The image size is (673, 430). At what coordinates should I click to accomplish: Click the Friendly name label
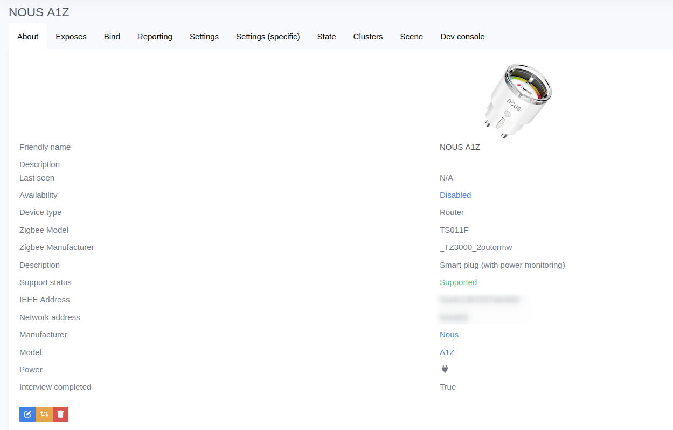tap(45, 147)
